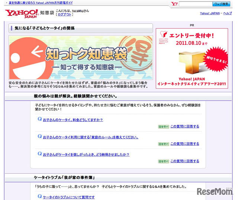Screen dimensions: 238x200
Task: Click the 知っトク知恵袋 banner image
Action: tap(81, 58)
